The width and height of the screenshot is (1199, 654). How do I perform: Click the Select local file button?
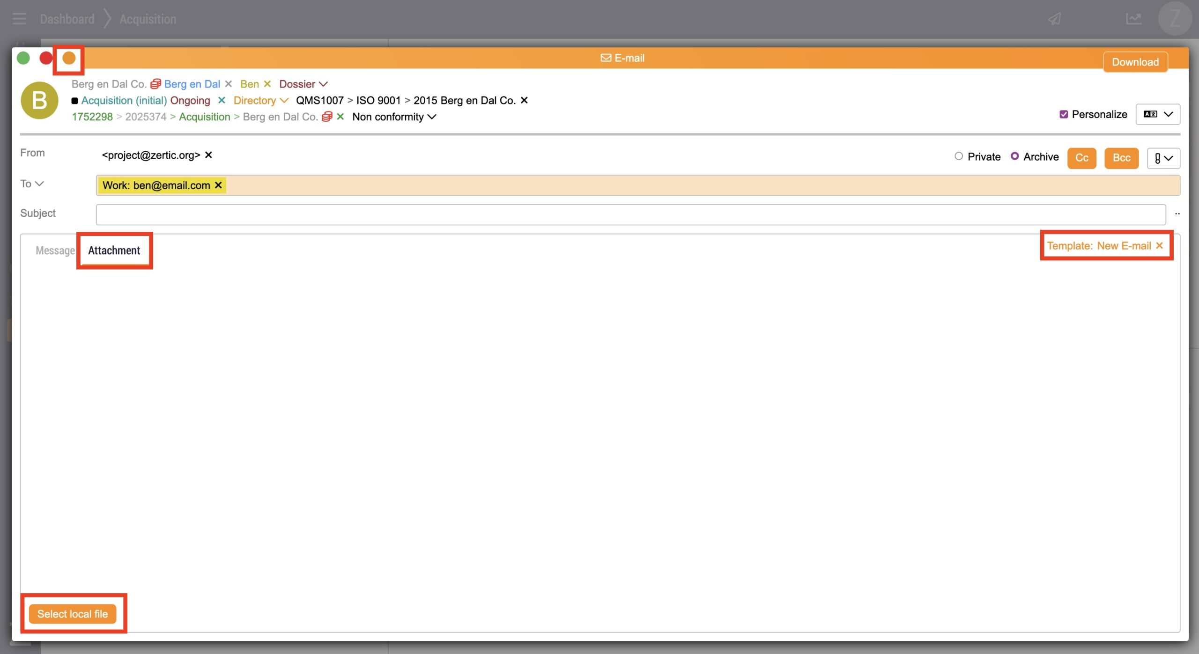pyautogui.click(x=73, y=614)
